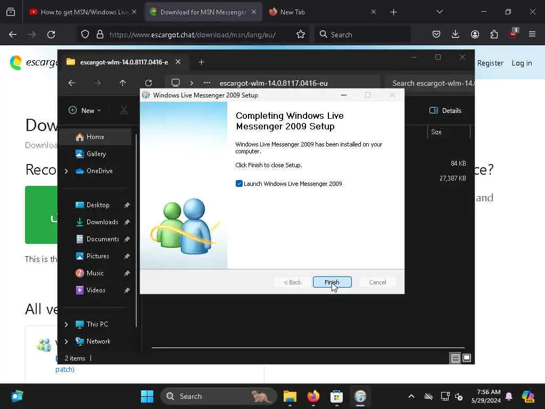Click the breadcrumb ellipsis in Explorer address bar
Viewport: 545px width, 409px height.
tap(207, 83)
